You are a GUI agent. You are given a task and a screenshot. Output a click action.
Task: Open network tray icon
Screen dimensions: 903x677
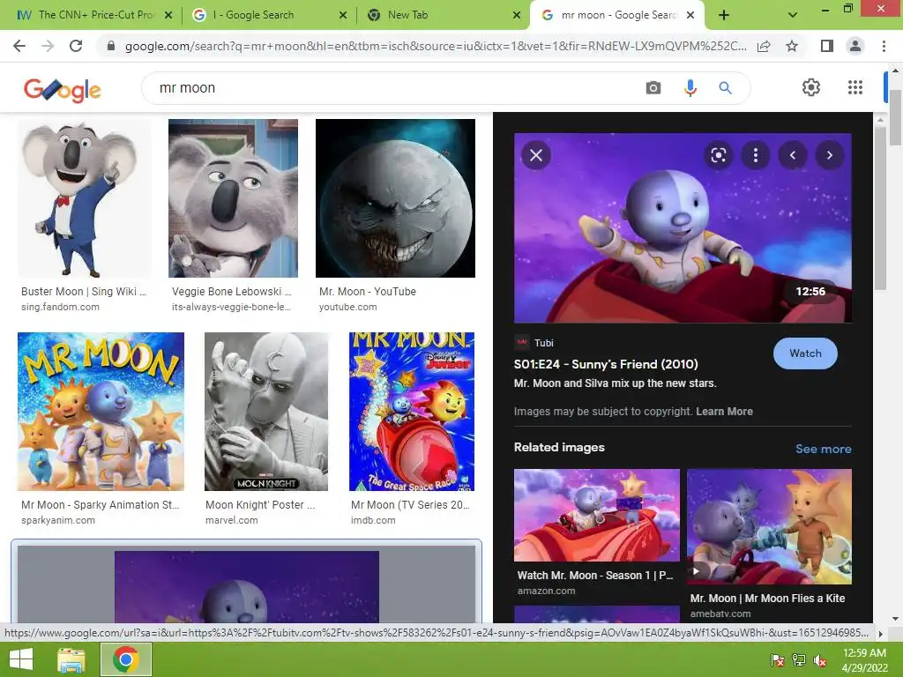(x=798, y=659)
